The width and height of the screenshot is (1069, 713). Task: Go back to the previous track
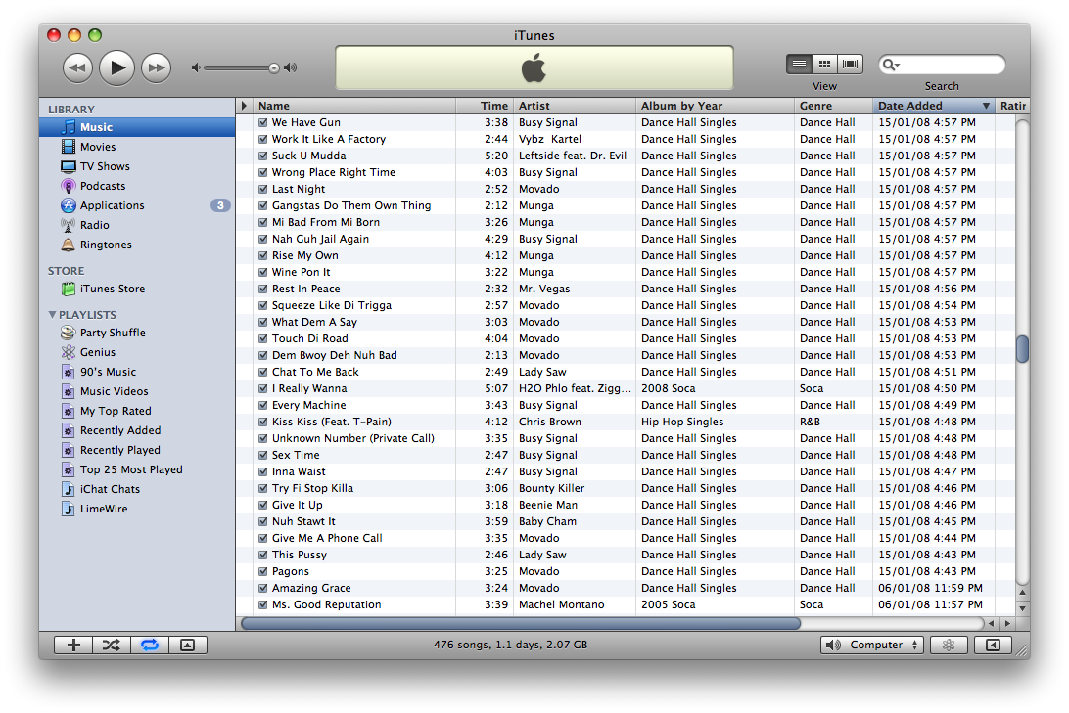pyautogui.click(x=77, y=67)
